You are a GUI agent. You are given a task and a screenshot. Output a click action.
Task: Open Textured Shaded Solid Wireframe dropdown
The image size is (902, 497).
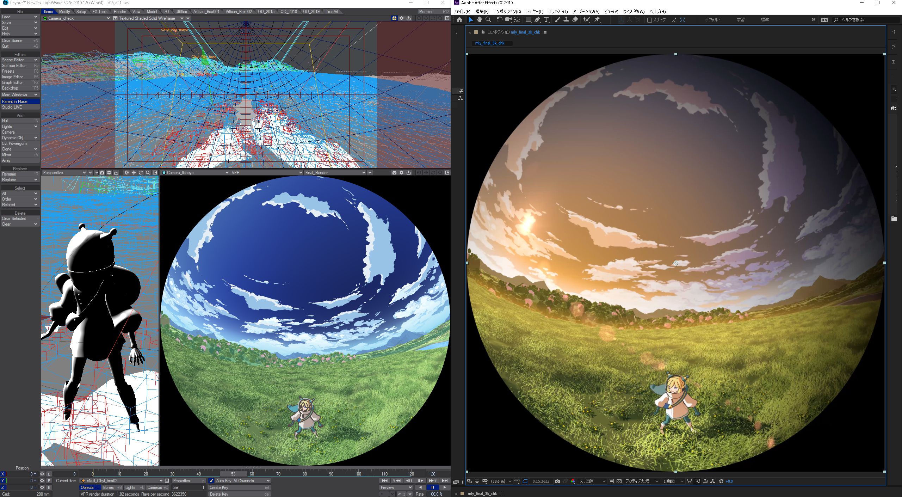pyautogui.click(x=148, y=18)
